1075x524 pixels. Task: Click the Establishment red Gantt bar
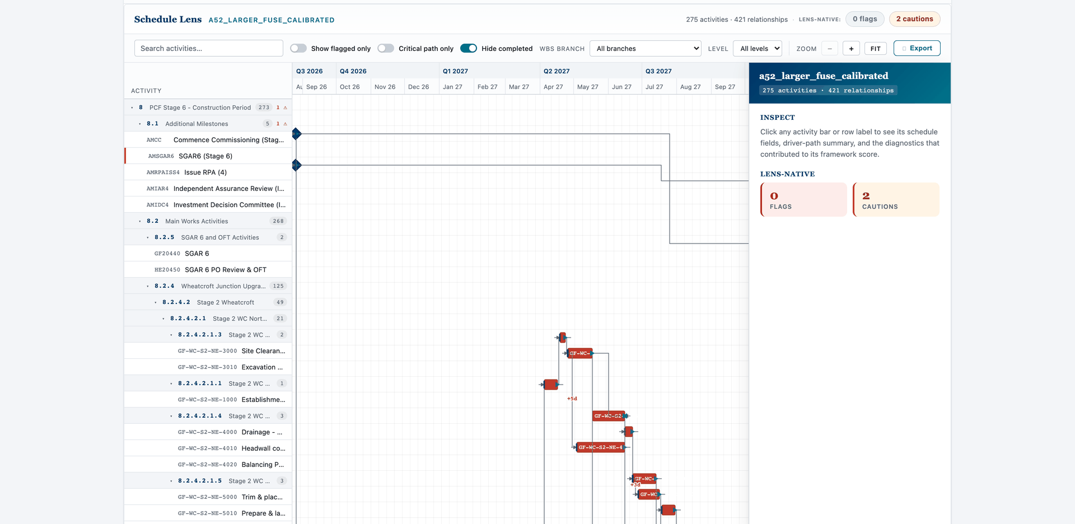pyautogui.click(x=551, y=385)
